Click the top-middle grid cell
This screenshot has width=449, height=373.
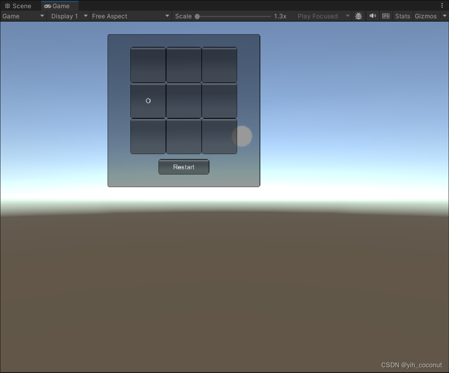(x=184, y=65)
